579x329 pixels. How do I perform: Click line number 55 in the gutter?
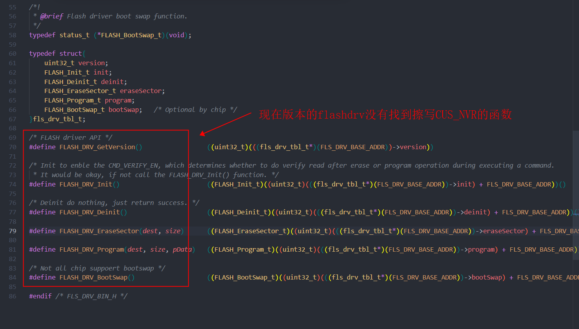[12, 7]
